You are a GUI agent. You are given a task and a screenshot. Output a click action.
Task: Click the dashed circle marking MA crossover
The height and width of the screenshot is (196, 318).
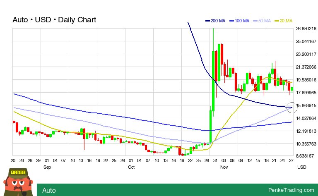coord(292,108)
